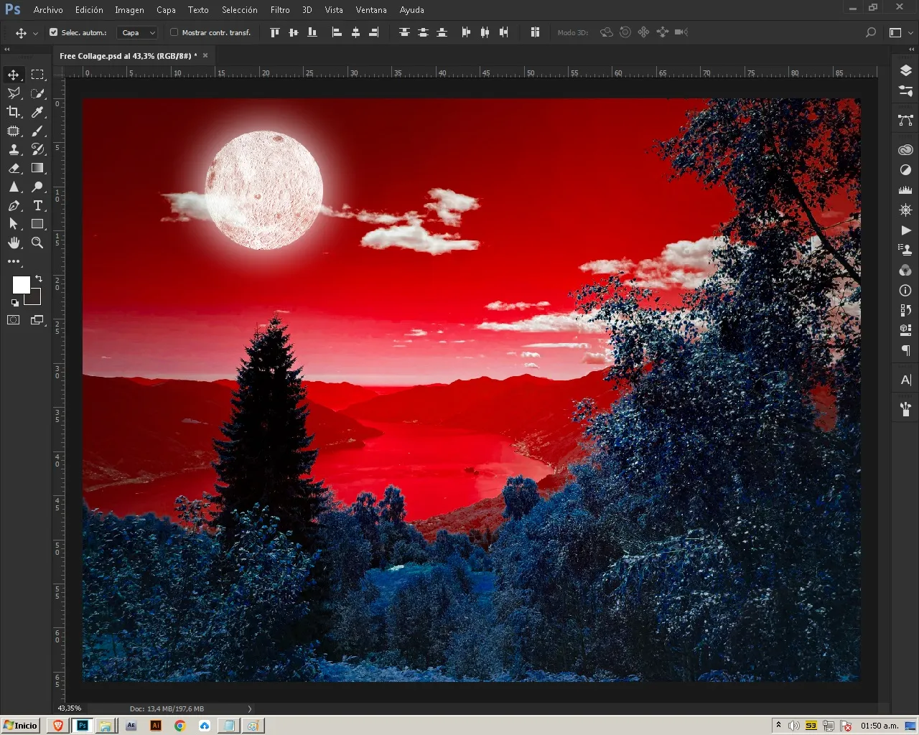Screen dimensions: 919x735
Task: Click the Windows Inicio start button
Action: (x=20, y=726)
